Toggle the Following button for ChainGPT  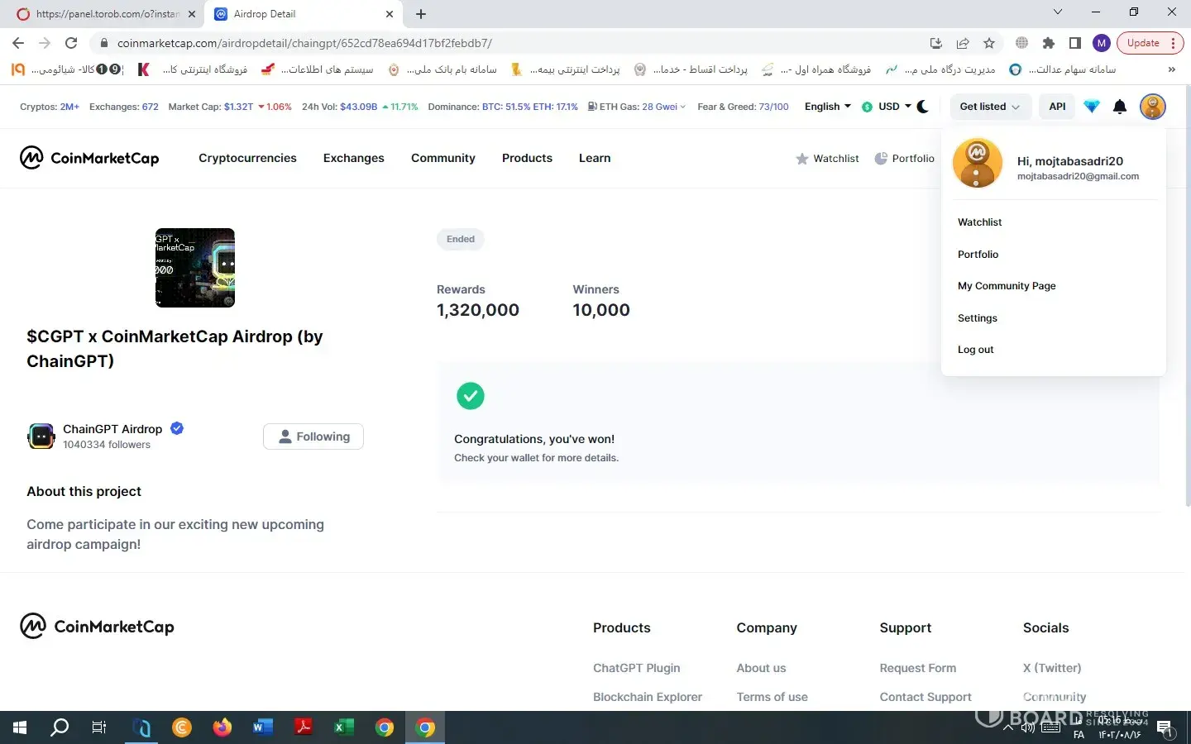313,436
